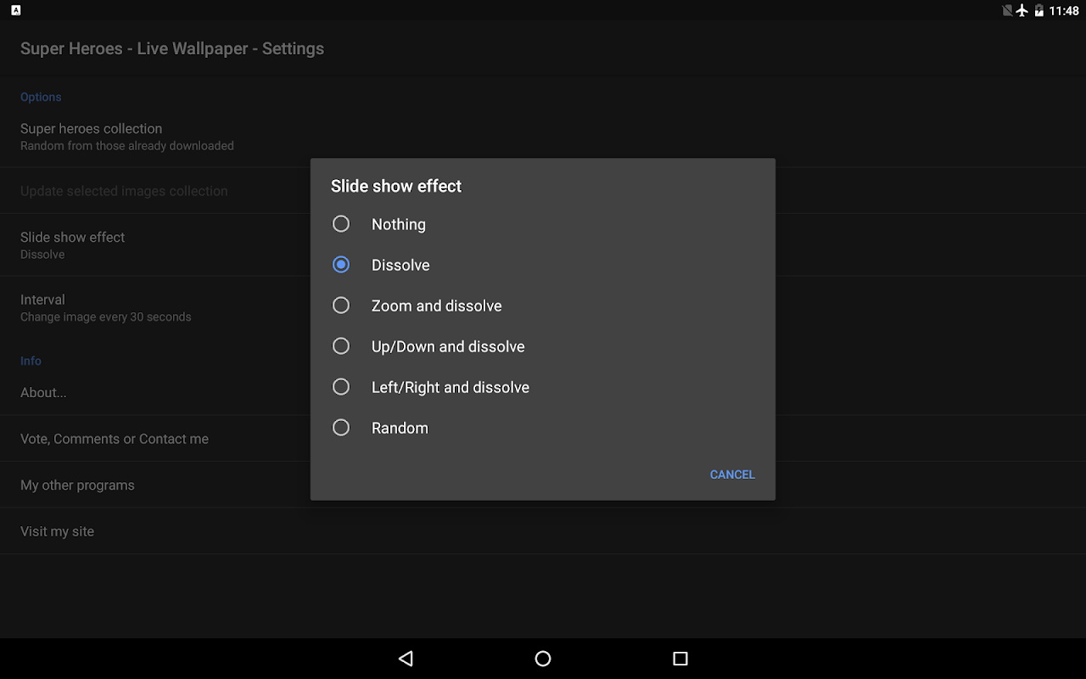Tap the Visit my site entry

coord(58,531)
